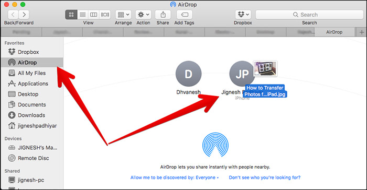This screenshot has width=367, height=190.
Task: Open 'Allow me to be discovered by' dropdown
Action: 175,177
